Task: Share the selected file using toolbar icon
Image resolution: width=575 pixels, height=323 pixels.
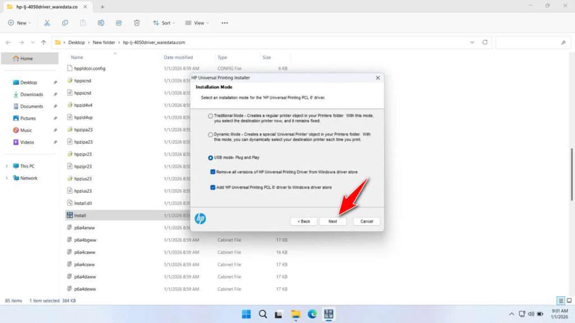Action: point(118,22)
